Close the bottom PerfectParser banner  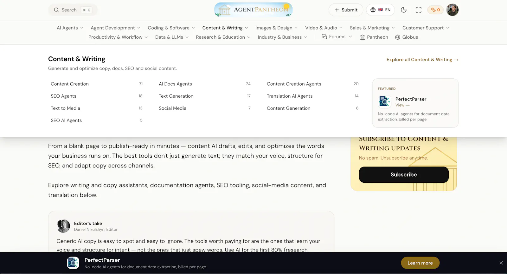click(501, 263)
